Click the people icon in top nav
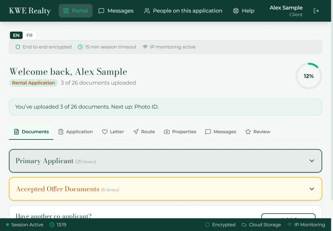 coord(147,11)
